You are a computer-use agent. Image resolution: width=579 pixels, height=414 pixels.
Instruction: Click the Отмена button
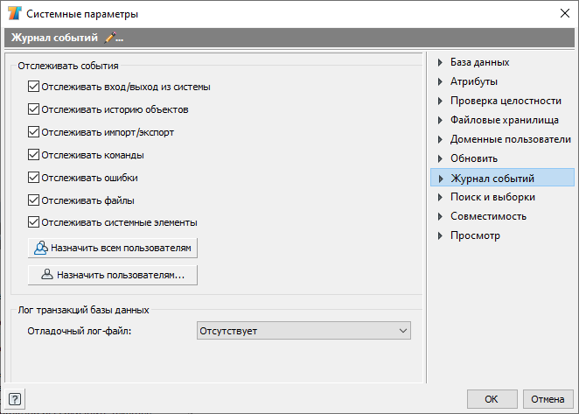[x=548, y=399]
